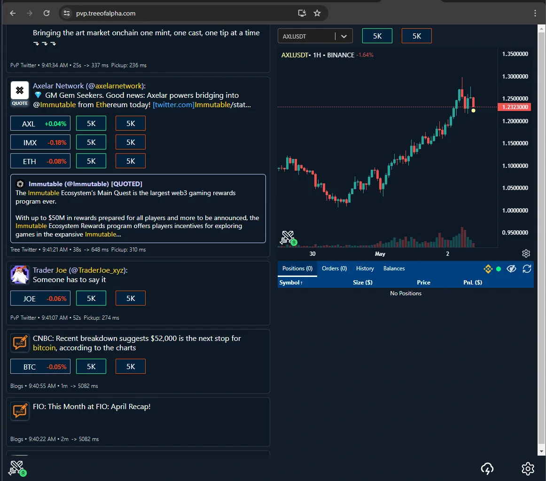
Task: View site information icon in address bar
Action: coord(67,13)
